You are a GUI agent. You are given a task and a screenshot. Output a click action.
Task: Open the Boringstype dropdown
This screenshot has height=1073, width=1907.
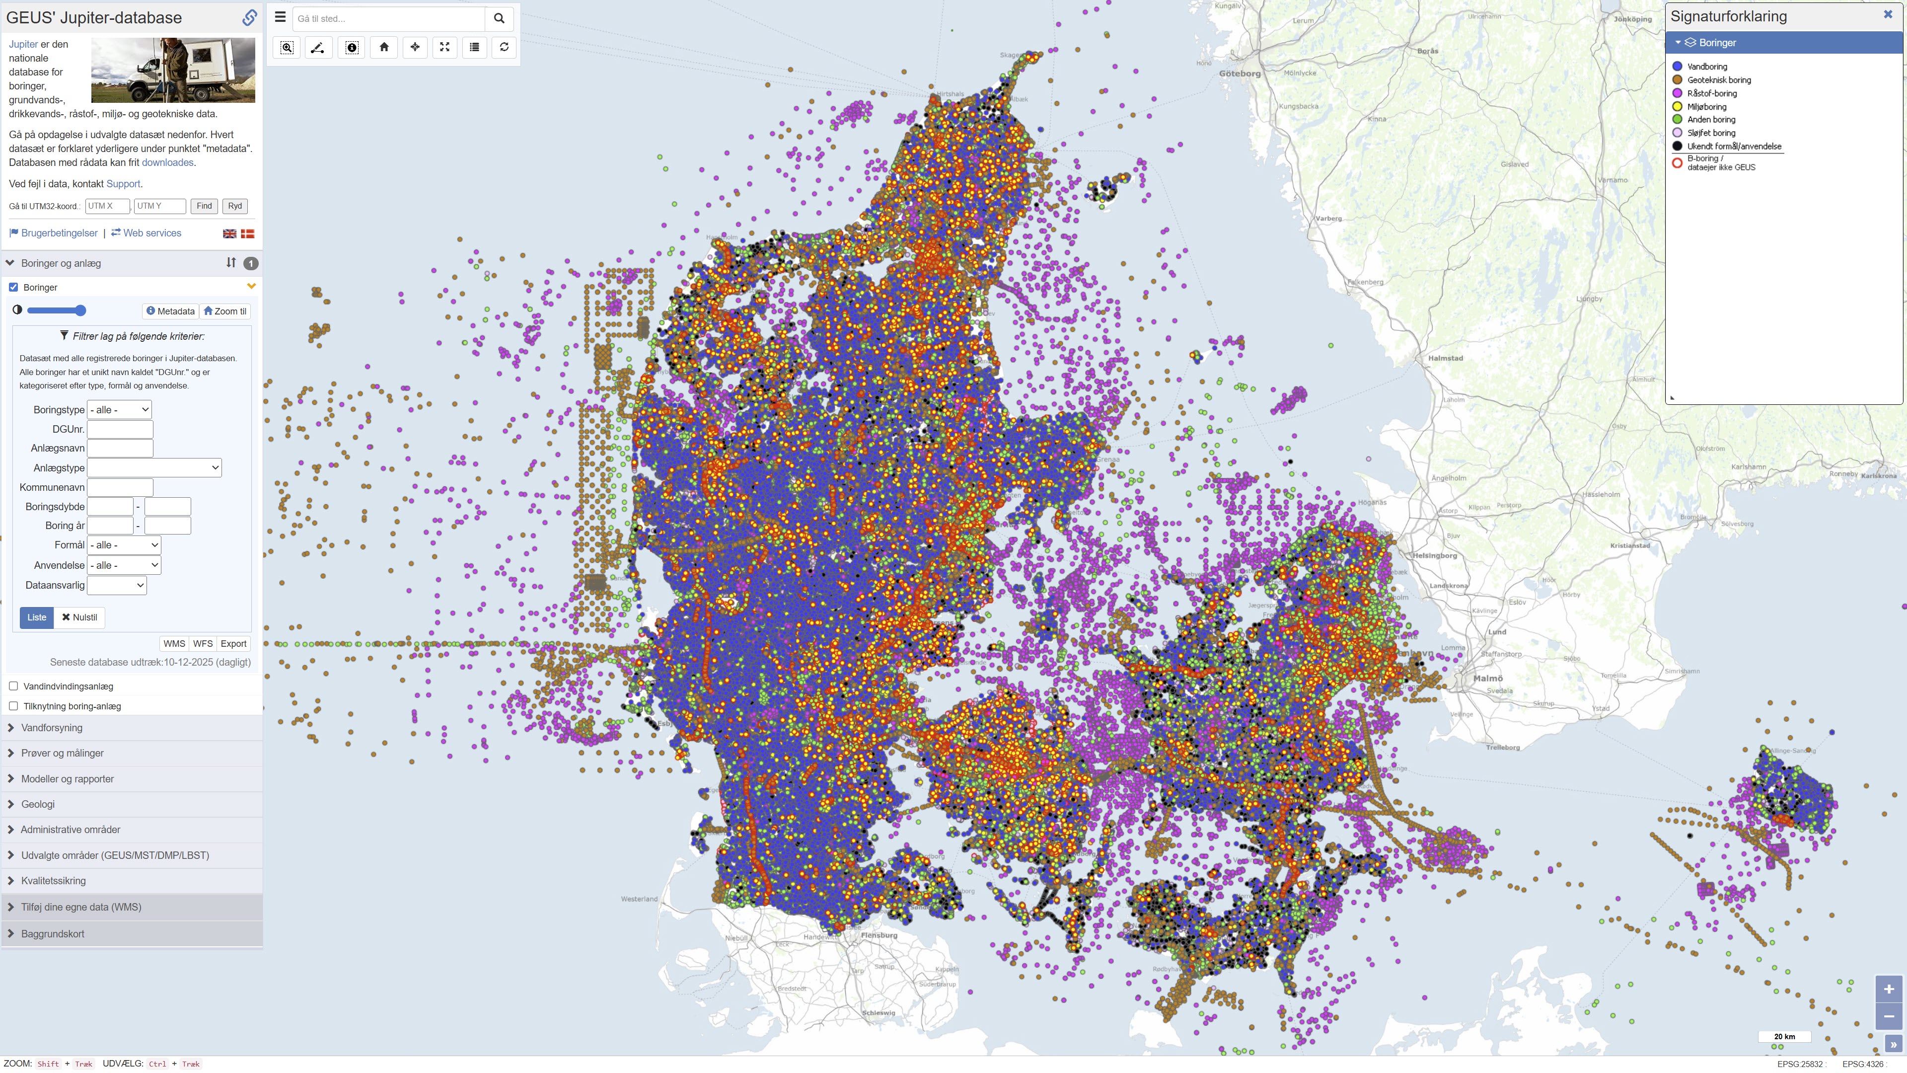[119, 409]
